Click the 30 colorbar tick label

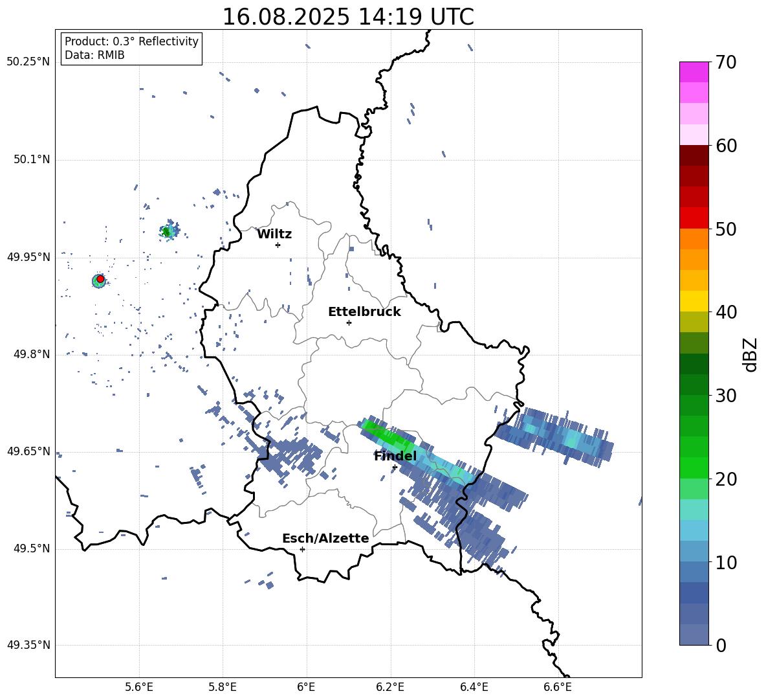[727, 396]
